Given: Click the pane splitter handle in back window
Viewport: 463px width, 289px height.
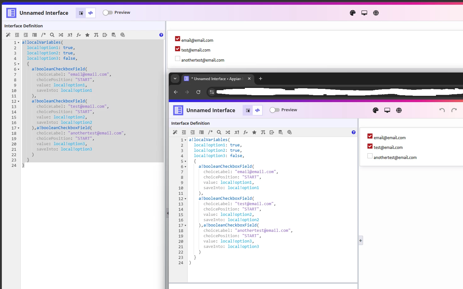Looking at the screenshot, I should pyautogui.click(x=168, y=213).
